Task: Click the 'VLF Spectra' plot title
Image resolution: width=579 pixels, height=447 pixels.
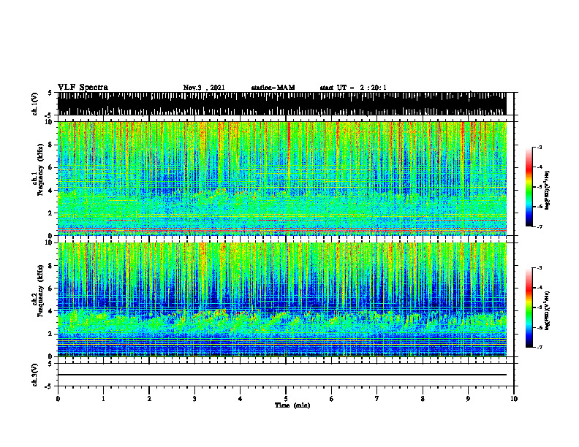Action: tap(83, 88)
